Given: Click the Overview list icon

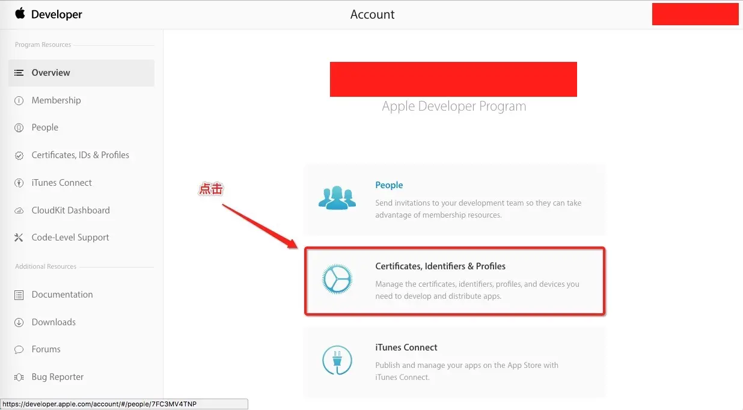Looking at the screenshot, I should (x=19, y=73).
